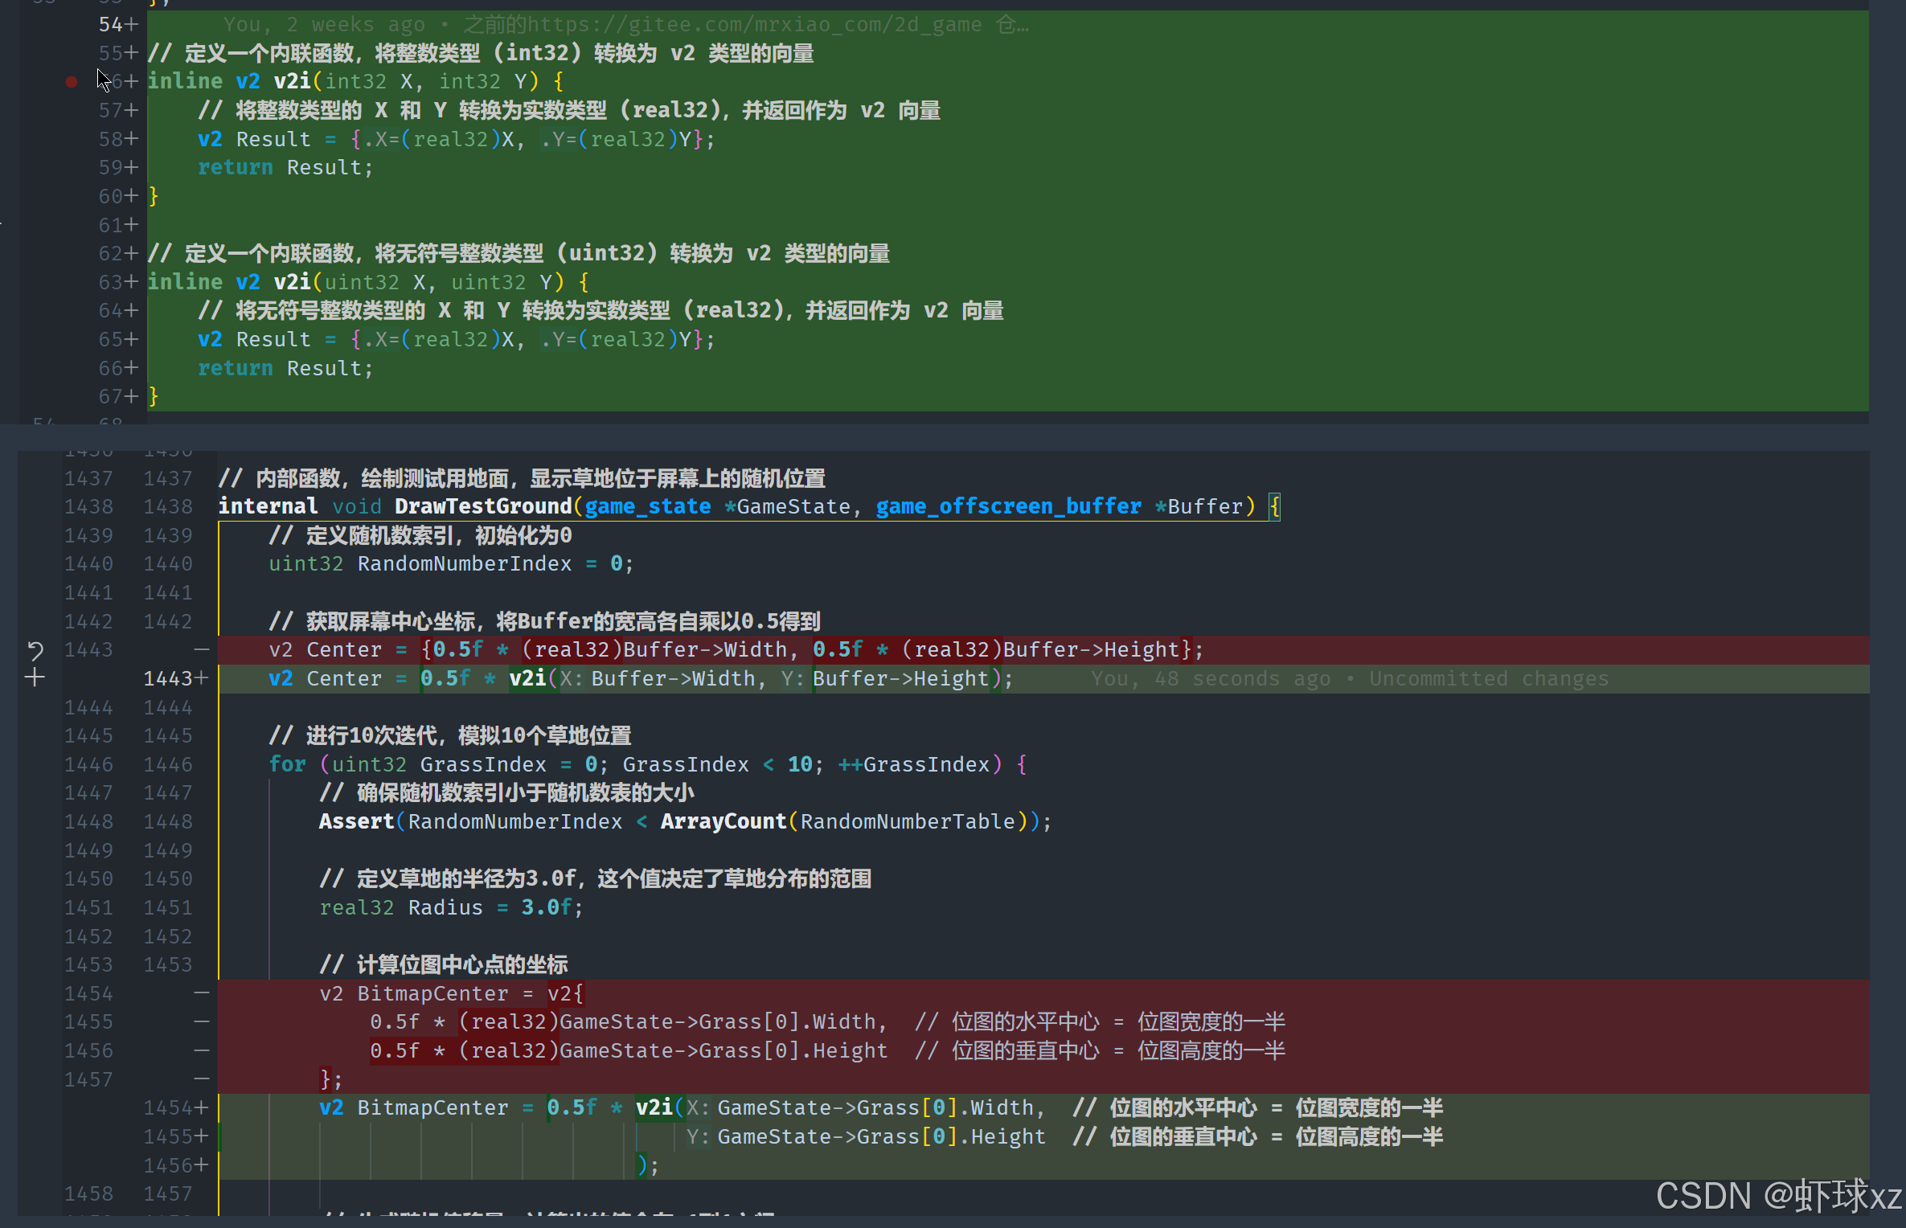Click the 'return Result;' on line 59
The width and height of the screenshot is (1906, 1228).
[x=285, y=167]
